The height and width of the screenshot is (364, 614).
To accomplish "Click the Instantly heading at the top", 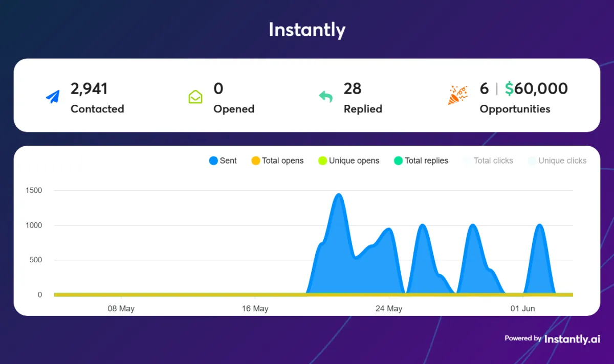I will [x=307, y=30].
